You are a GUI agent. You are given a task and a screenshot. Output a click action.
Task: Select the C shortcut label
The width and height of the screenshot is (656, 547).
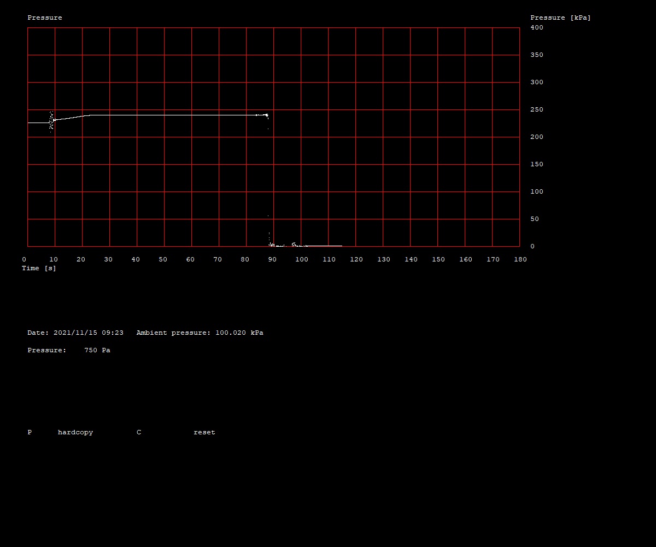point(139,432)
